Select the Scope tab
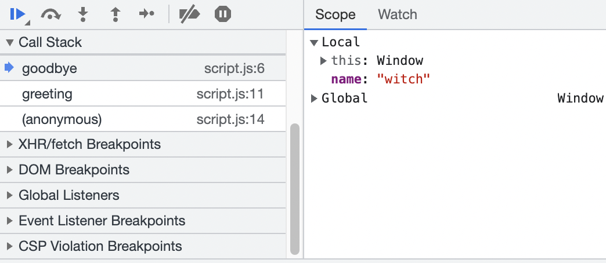This screenshot has width=606, height=263. click(335, 14)
